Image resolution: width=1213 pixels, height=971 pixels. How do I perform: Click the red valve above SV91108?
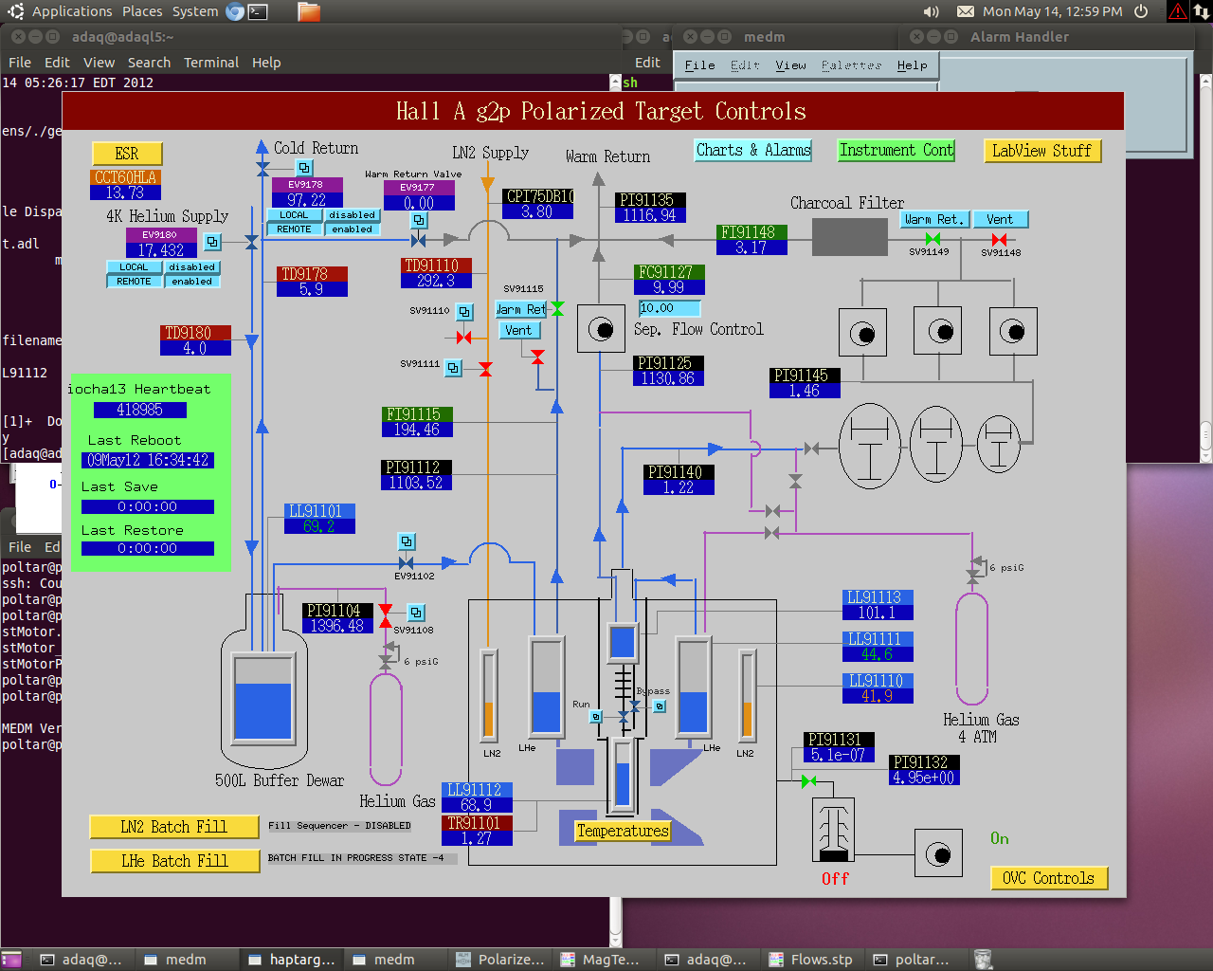(x=386, y=615)
